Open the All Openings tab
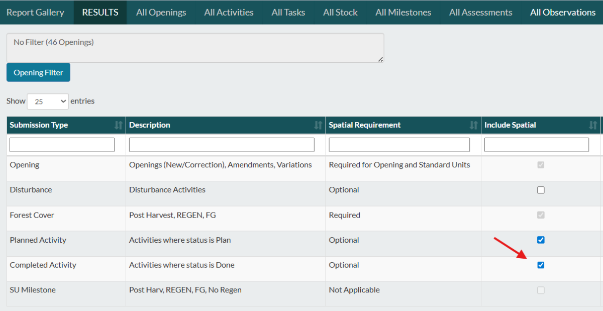Screen dimensions: 603x311 coord(161,13)
